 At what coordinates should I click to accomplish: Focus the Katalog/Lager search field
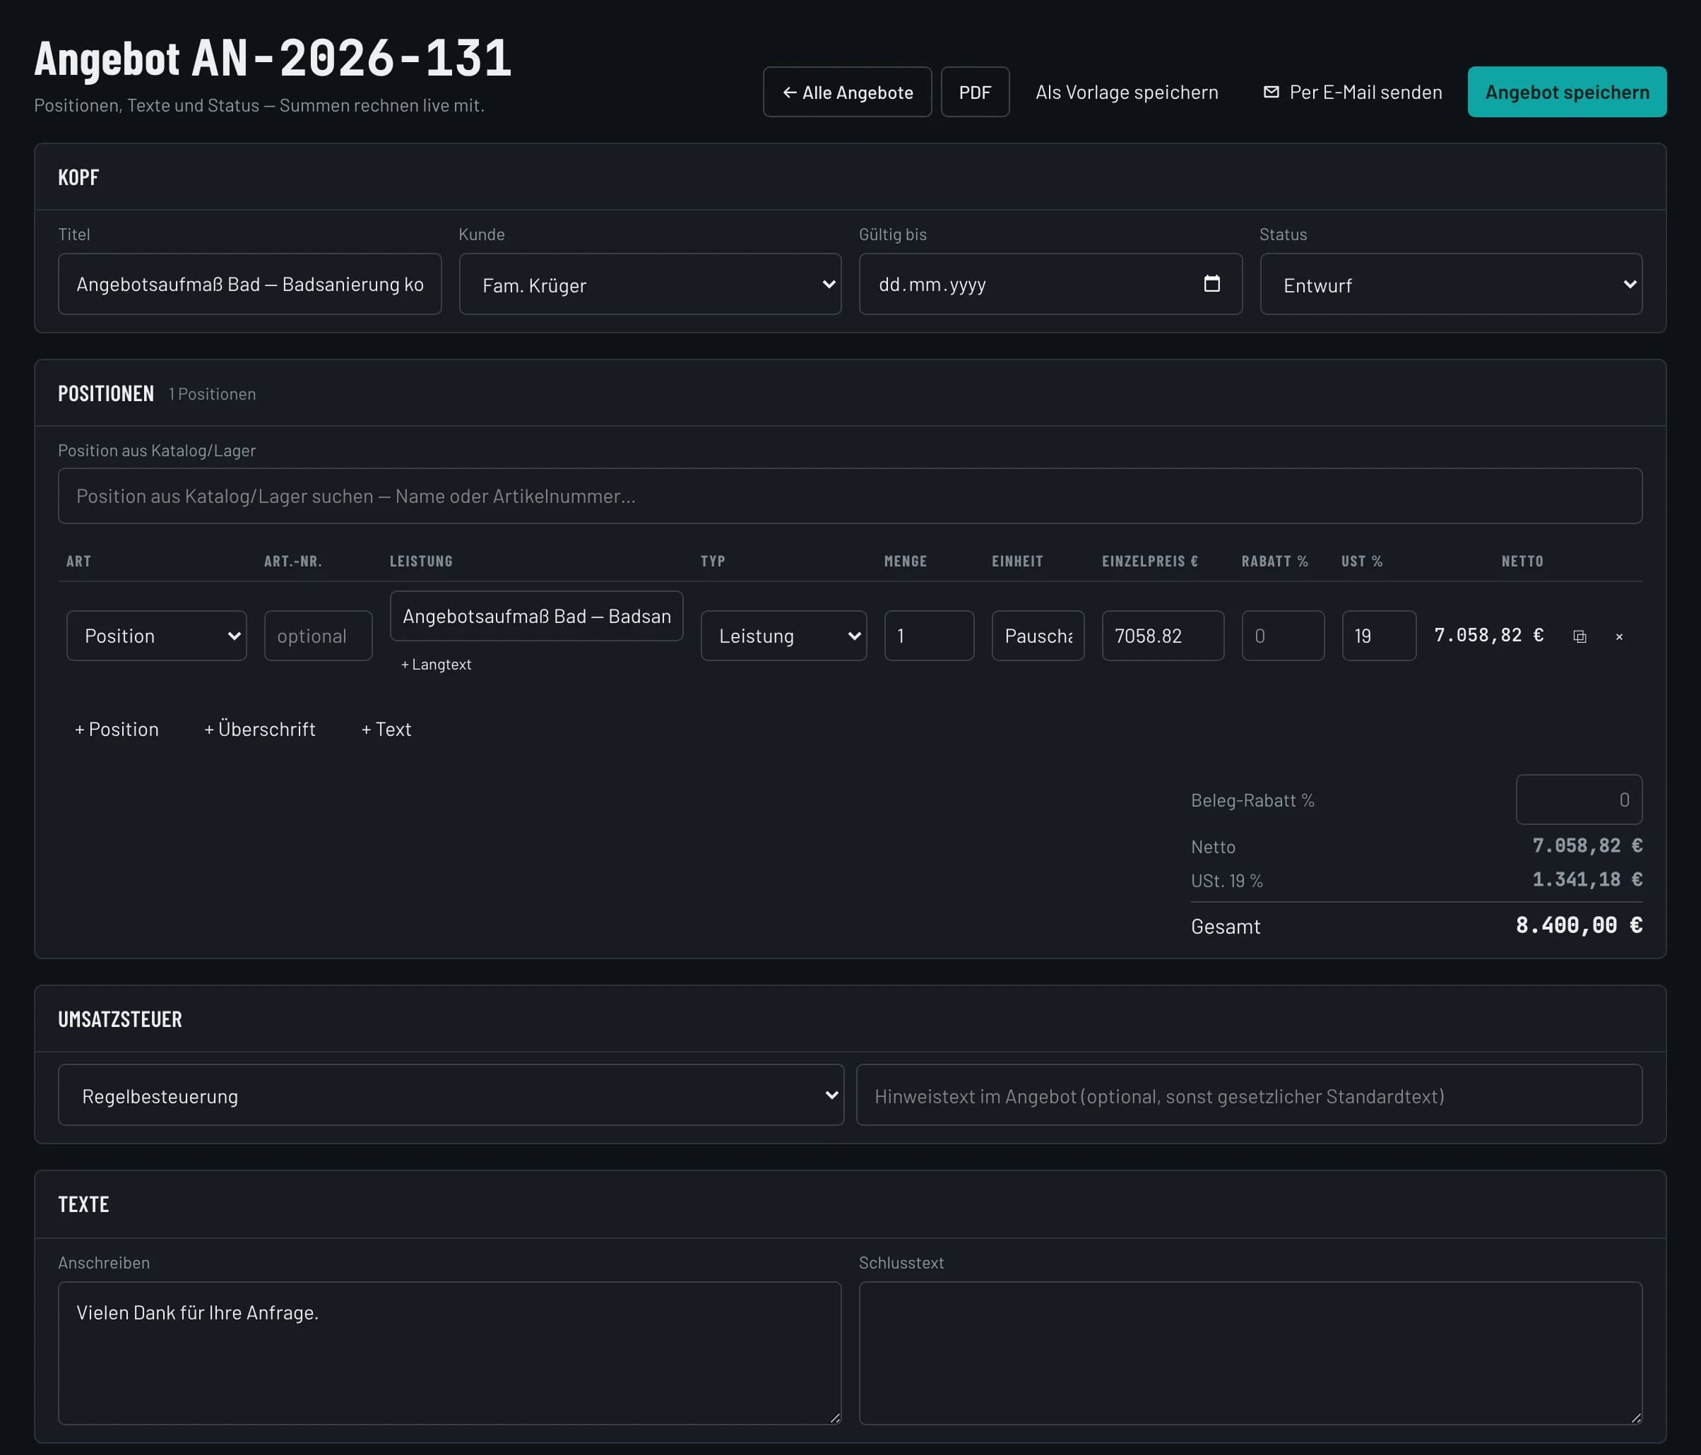pos(850,496)
